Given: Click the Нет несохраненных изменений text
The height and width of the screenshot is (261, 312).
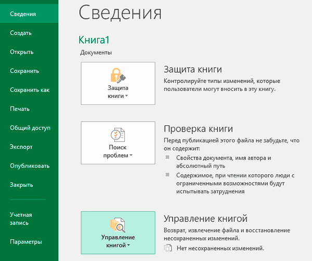Looking at the screenshot, I should (220, 249).
